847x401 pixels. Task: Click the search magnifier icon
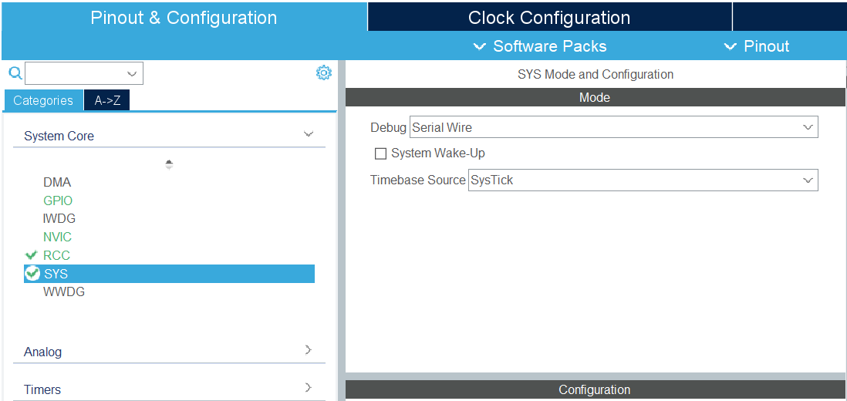pos(15,73)
